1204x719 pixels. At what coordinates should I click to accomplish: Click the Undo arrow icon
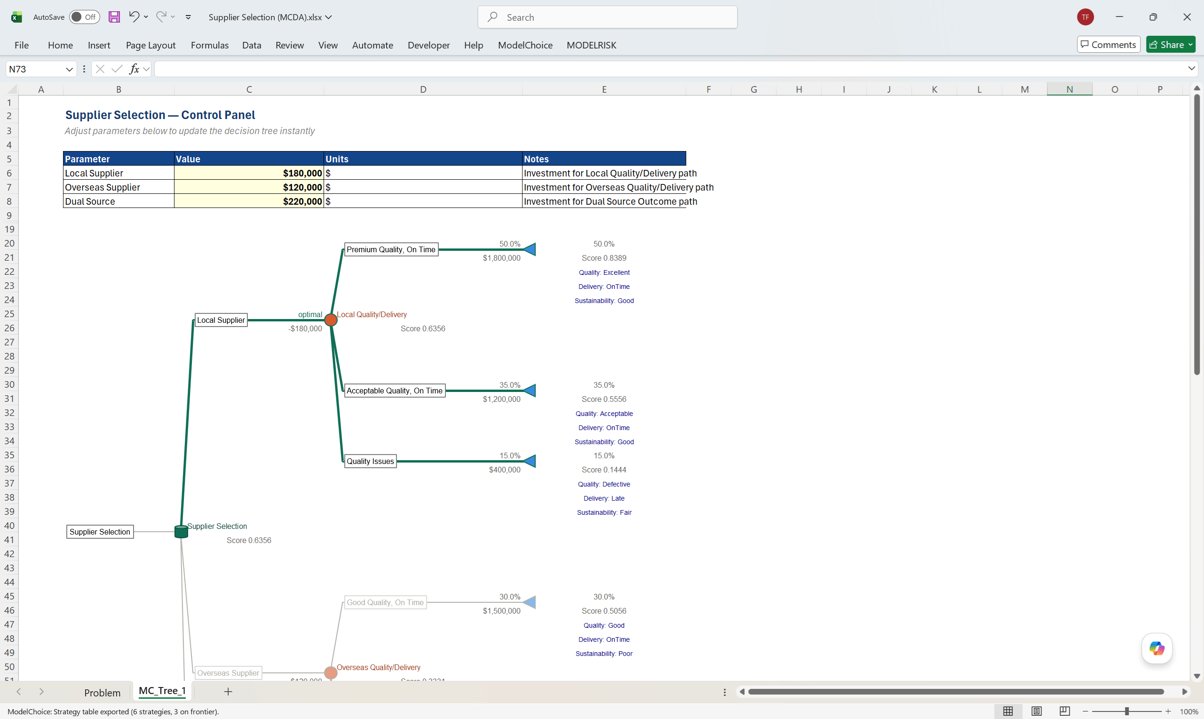click(x=134, y=16)
